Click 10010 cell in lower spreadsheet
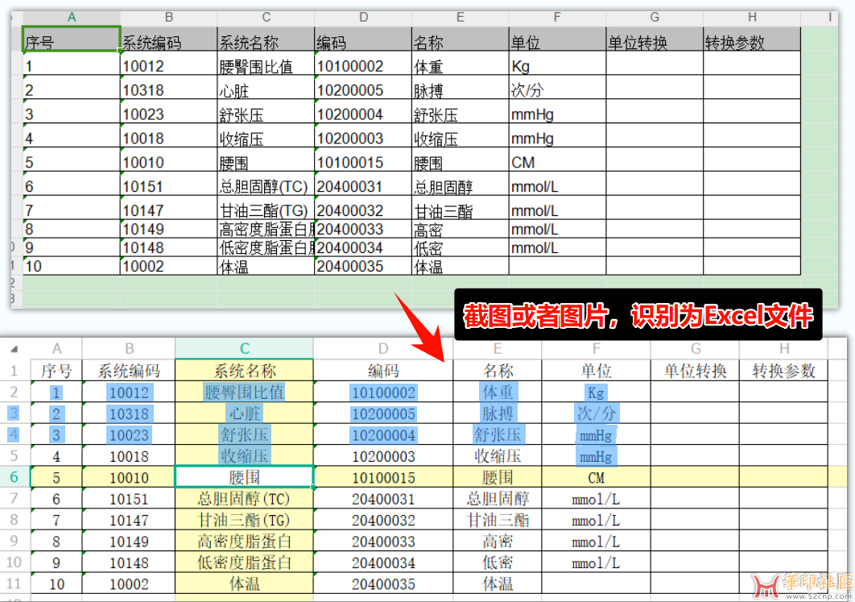 [x=129, y=477]
